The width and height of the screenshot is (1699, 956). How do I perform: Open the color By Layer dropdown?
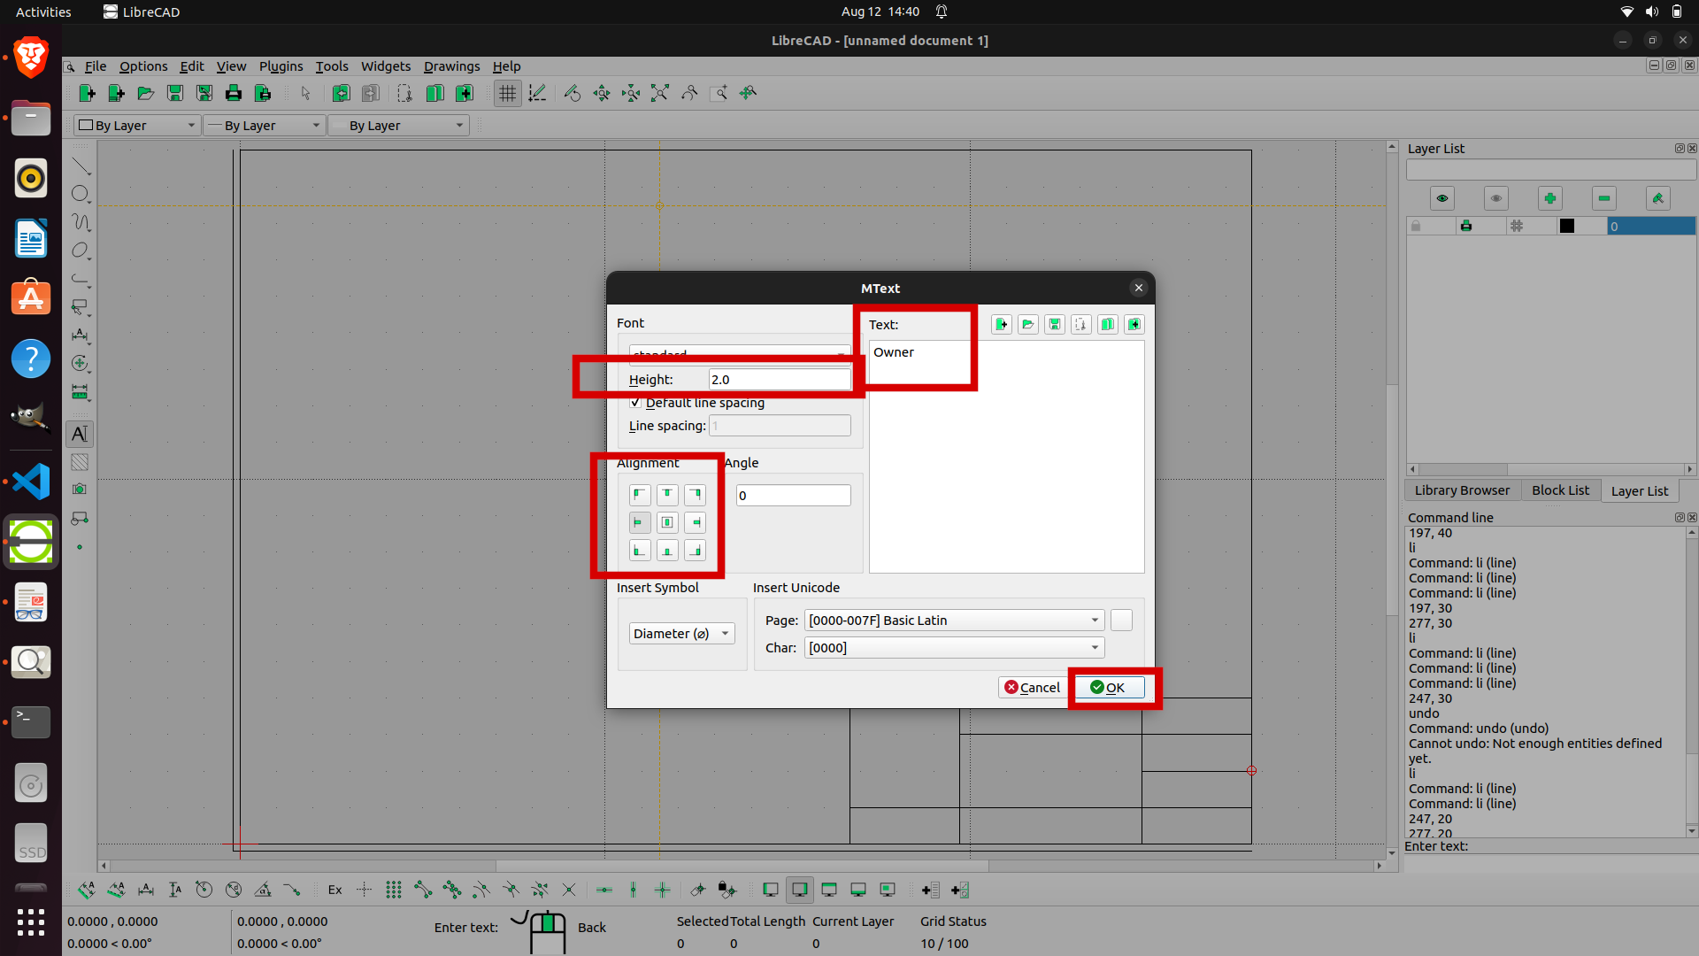137,125
